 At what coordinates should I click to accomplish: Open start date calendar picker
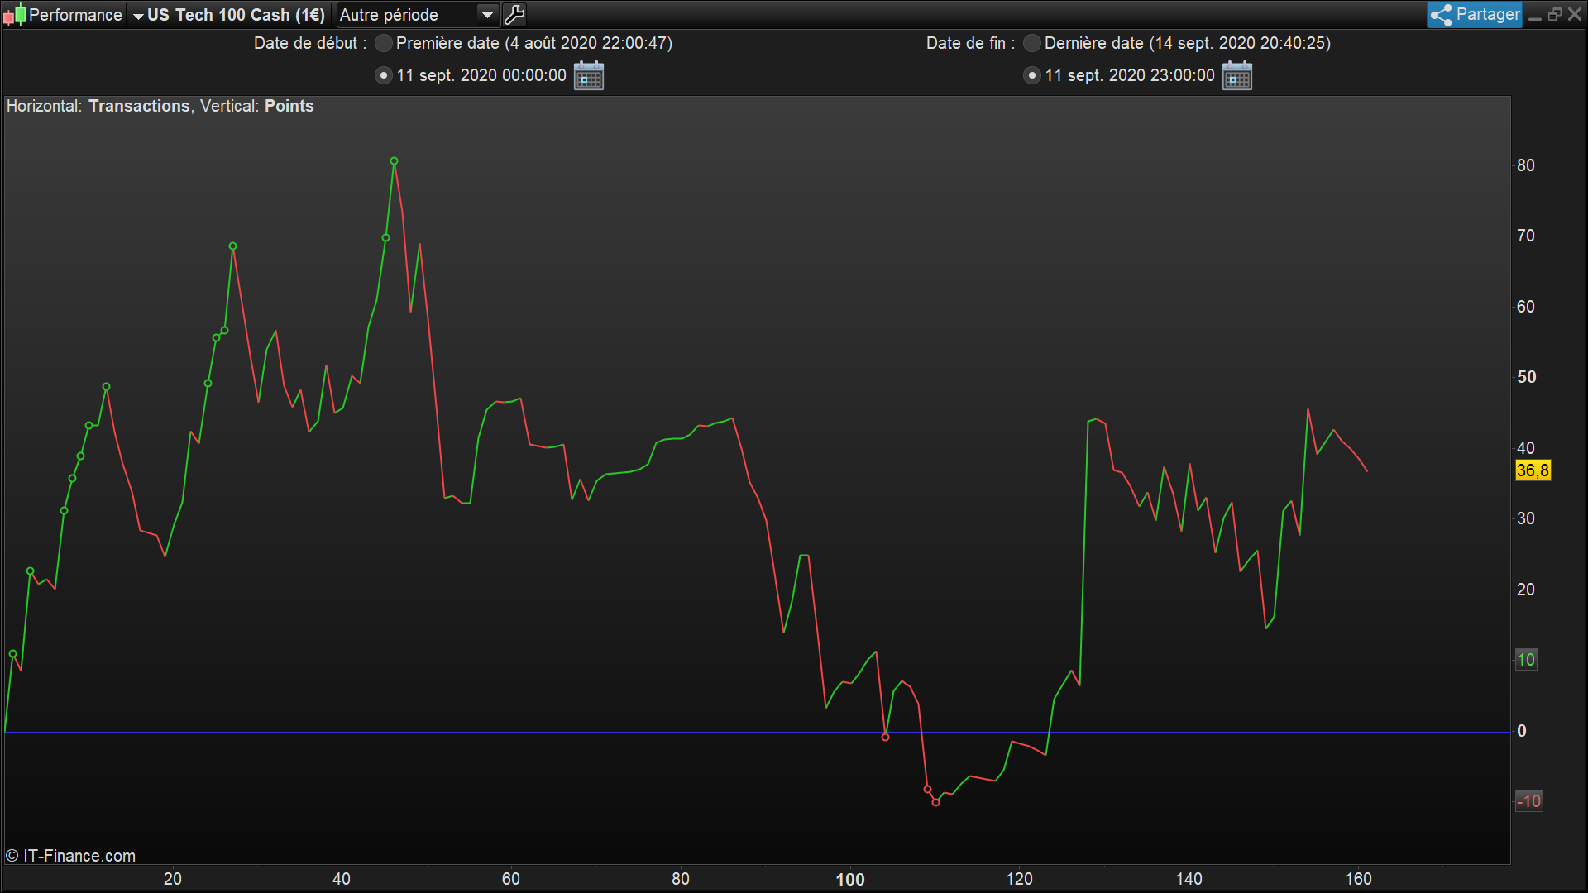coord(589,75)
